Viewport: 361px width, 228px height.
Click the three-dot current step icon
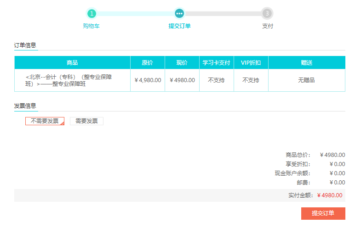pyautogui.click(x=179, y=13)
